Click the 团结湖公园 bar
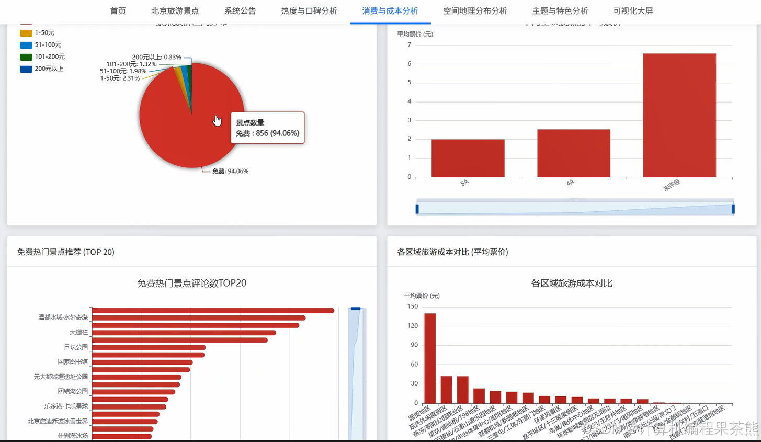761x442 pixels. pos(133,392)
